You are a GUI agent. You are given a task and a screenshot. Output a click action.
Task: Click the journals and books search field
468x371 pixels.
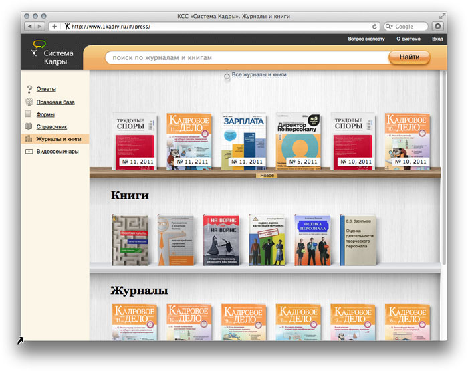click(x=241, y=58)
